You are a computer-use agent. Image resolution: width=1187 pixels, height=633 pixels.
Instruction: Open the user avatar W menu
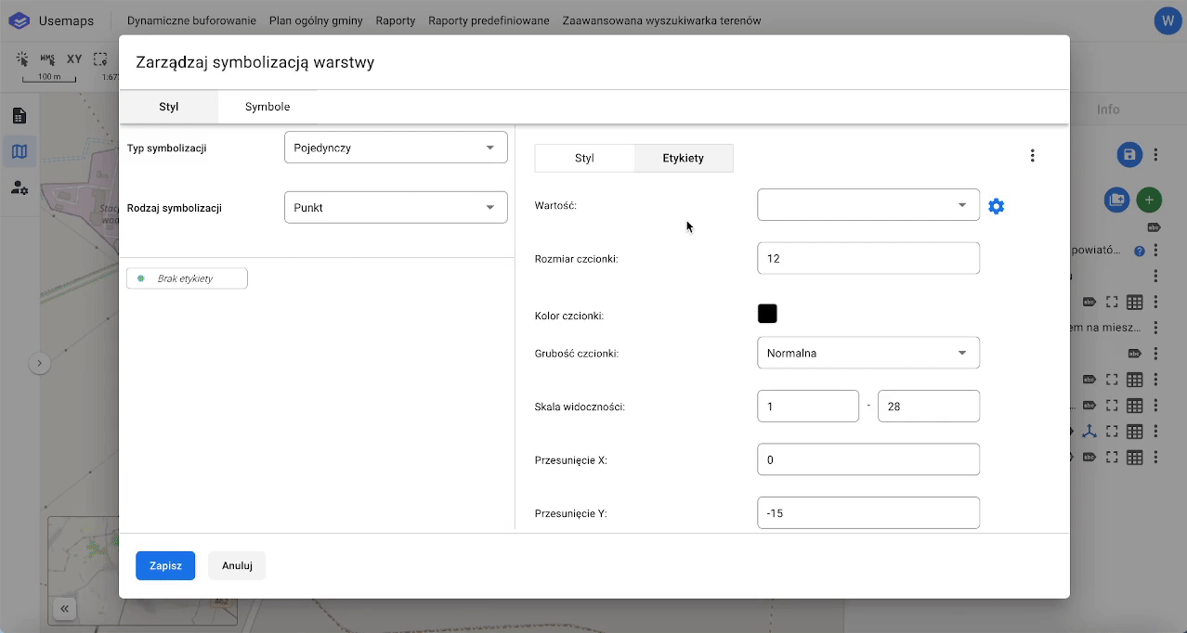pyautogui.click(x=1167, y=20)
